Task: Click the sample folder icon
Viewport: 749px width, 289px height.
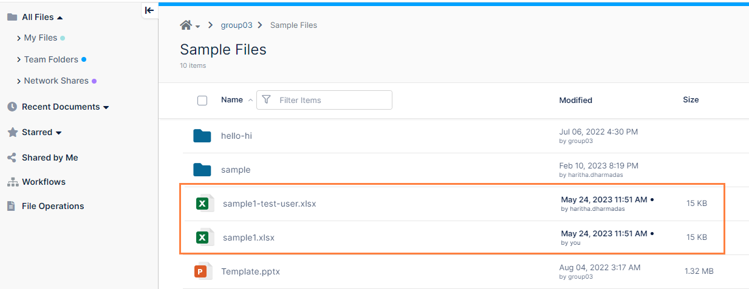Action: (x=202, y=170)
